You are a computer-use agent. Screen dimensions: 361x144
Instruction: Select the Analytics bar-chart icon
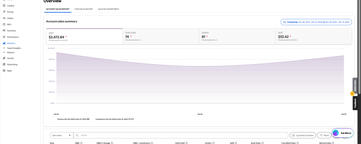(x=4, y=43)
